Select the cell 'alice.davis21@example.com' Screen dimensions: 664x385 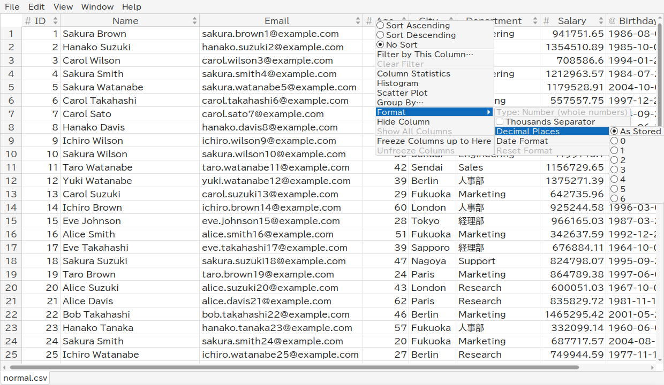coord(281,301)
